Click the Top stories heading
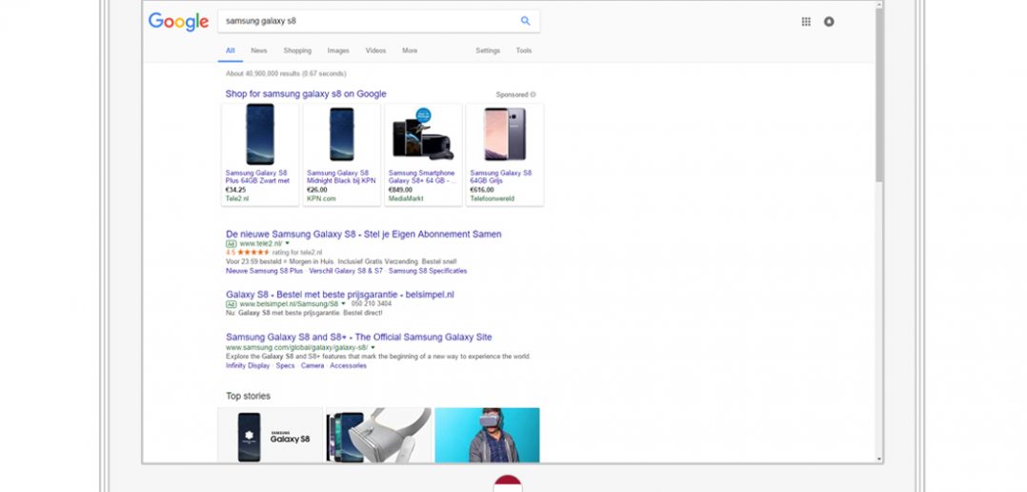This screenshot has width=1027, height=492. (249, 396)
